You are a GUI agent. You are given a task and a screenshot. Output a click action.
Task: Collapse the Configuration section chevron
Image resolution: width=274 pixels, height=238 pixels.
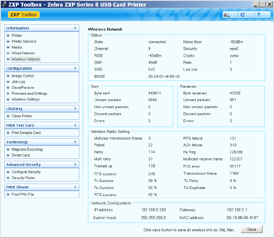coord(75,68)
